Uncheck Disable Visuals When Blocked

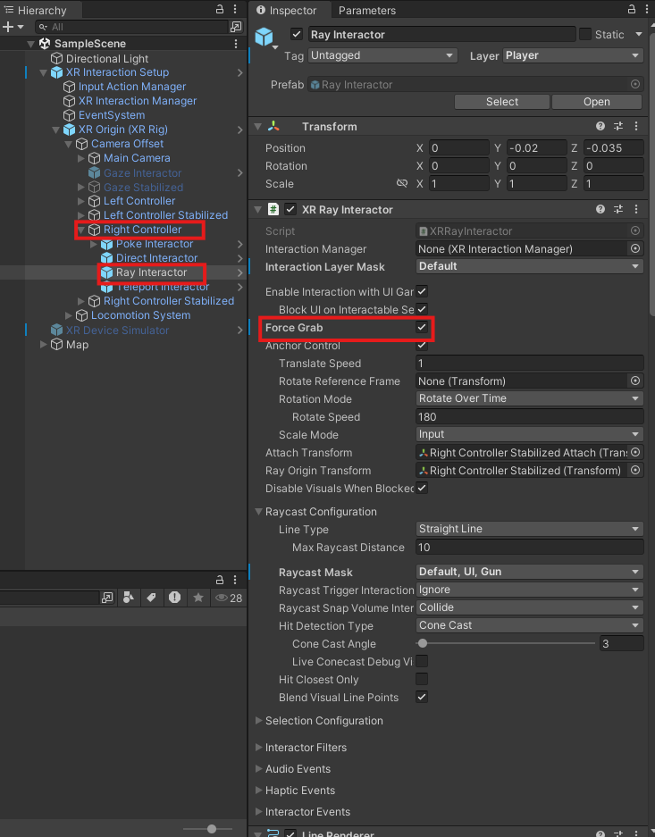click(x=422, y=488)
